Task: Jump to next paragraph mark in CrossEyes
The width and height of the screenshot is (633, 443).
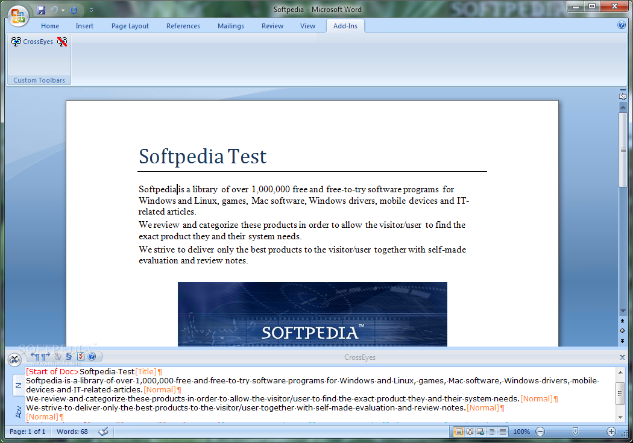Action: [46, 356]
